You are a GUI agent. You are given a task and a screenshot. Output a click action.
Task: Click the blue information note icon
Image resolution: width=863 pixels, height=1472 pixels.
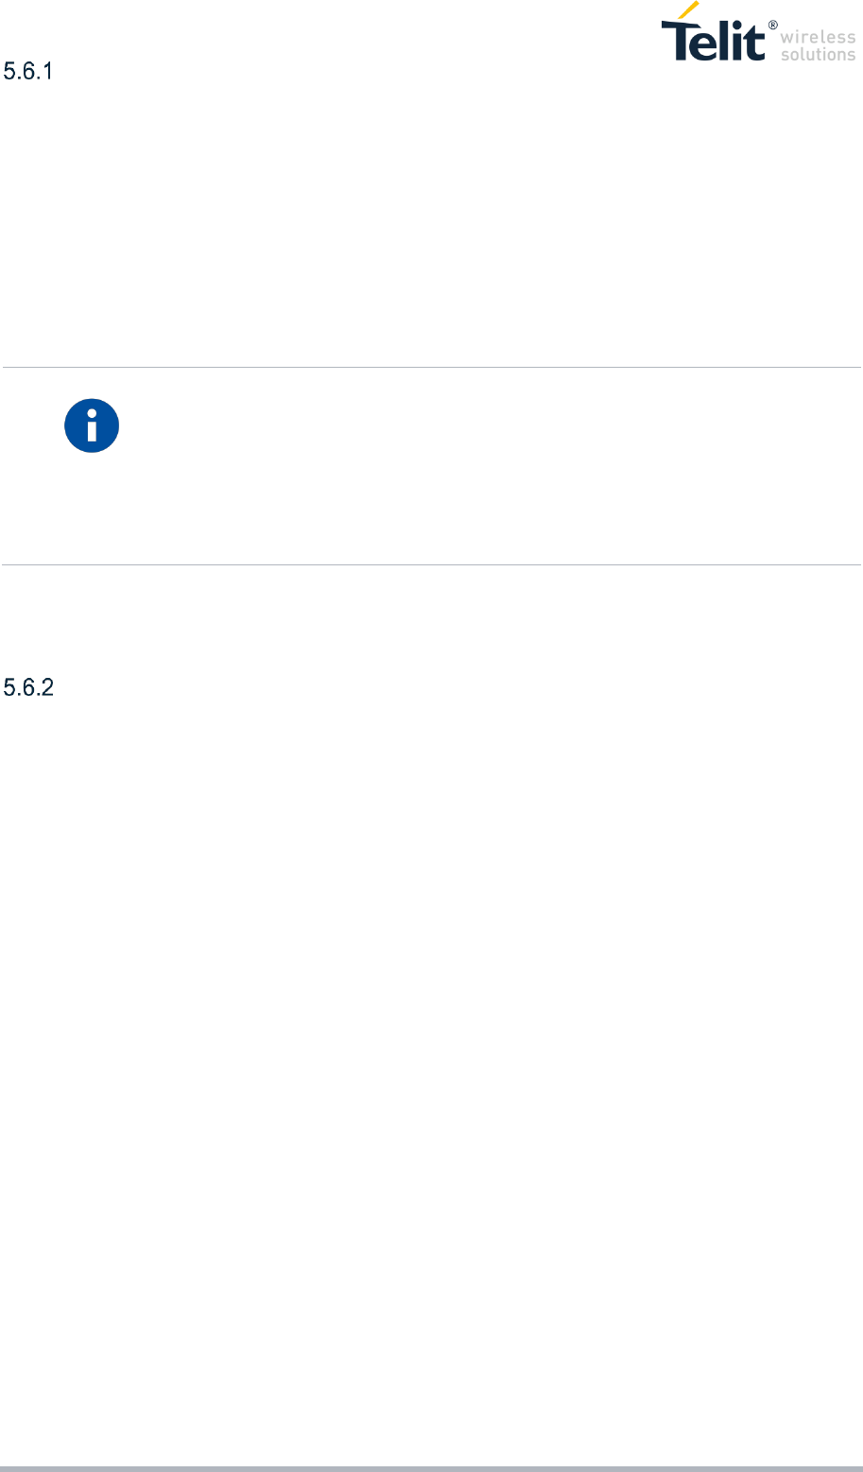(92, 425)
